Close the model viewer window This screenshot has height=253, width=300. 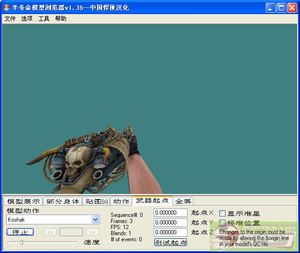pyautogui.click(x=292, y=7)
